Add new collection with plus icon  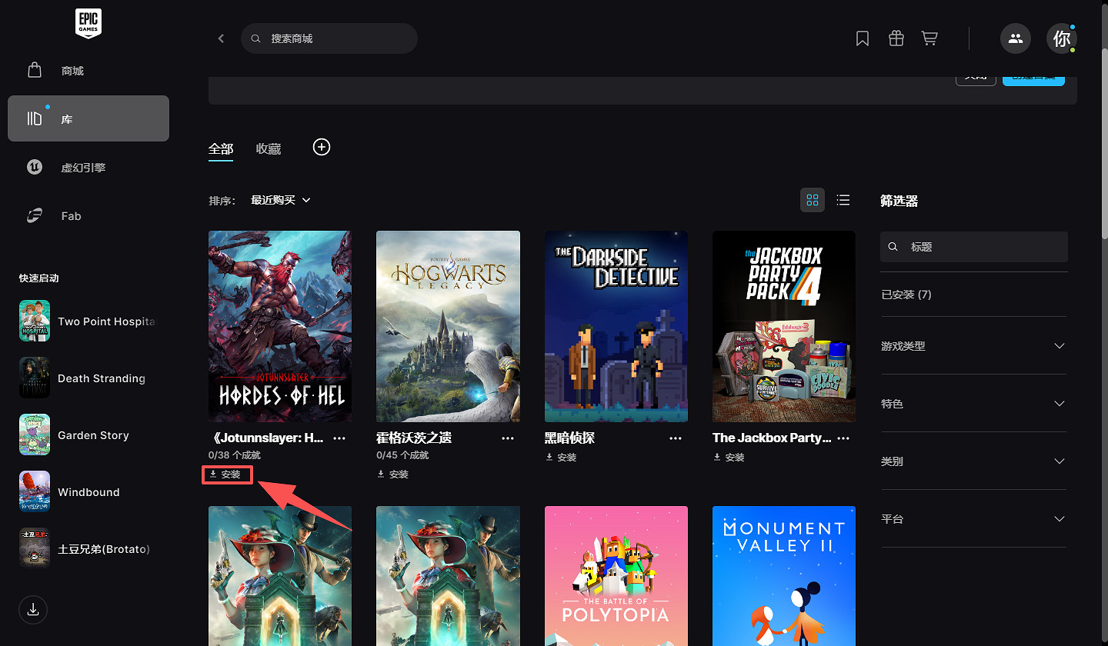click(322, 148)
